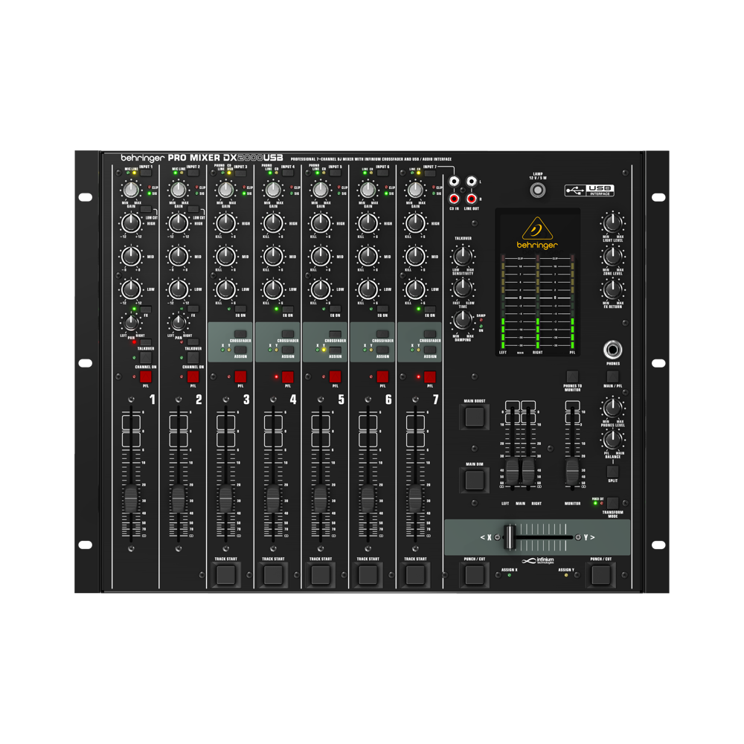Click the channel 2 HIGH EQ knob
This screenshot has width=744, height=744.
179,223
